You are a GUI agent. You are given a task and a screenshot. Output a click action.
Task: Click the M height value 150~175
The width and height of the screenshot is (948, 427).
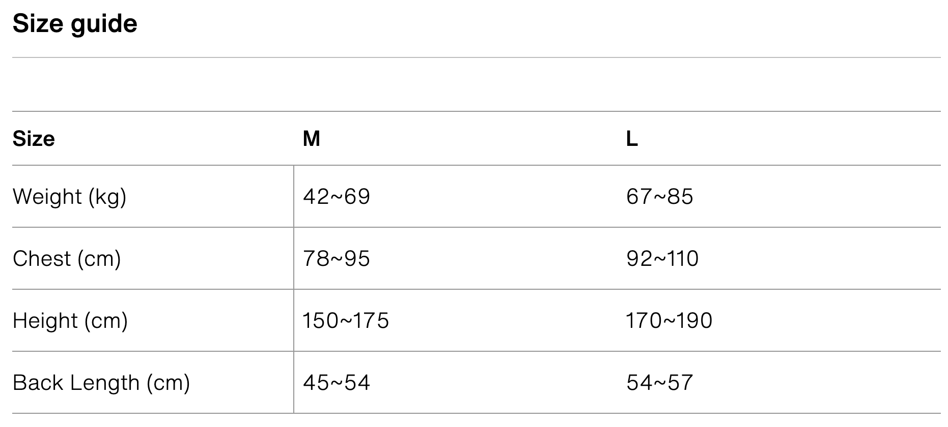coord(346,321)
